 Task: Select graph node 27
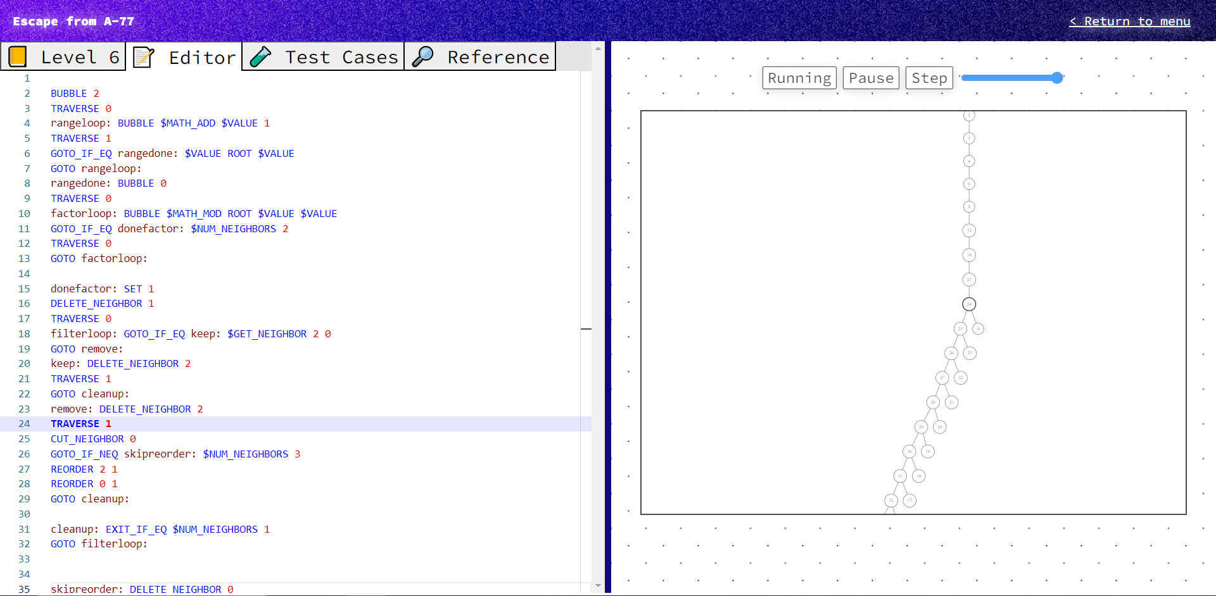coord(942,378)
